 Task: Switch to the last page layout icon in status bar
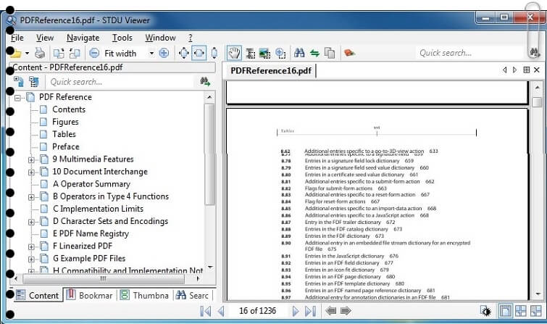pyautogui.click(x=536, y=311)
